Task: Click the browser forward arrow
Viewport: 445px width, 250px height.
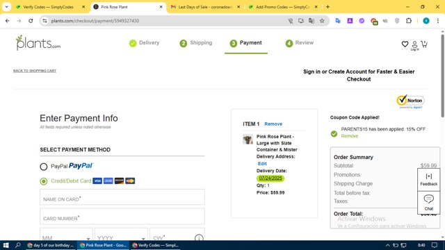Action: (19, 21)
